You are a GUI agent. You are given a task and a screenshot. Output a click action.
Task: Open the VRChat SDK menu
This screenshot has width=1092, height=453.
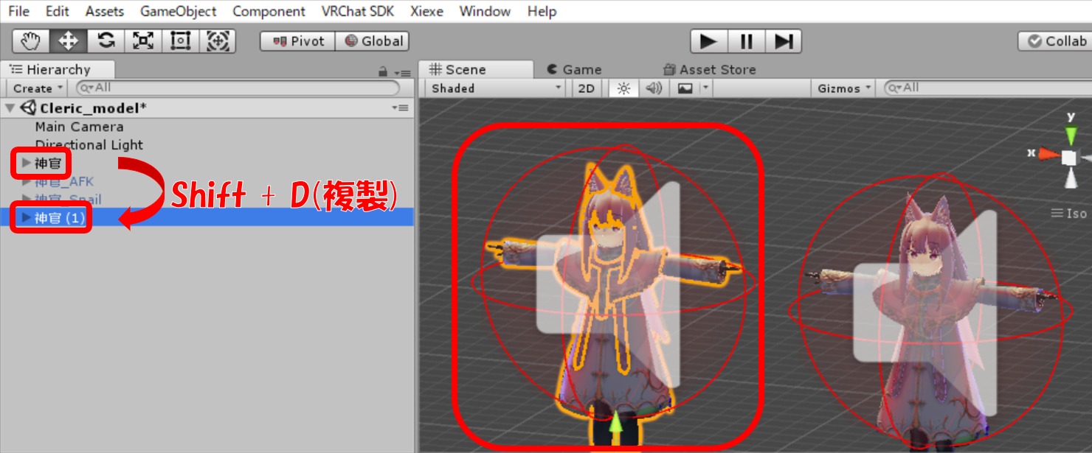[357, 11]
